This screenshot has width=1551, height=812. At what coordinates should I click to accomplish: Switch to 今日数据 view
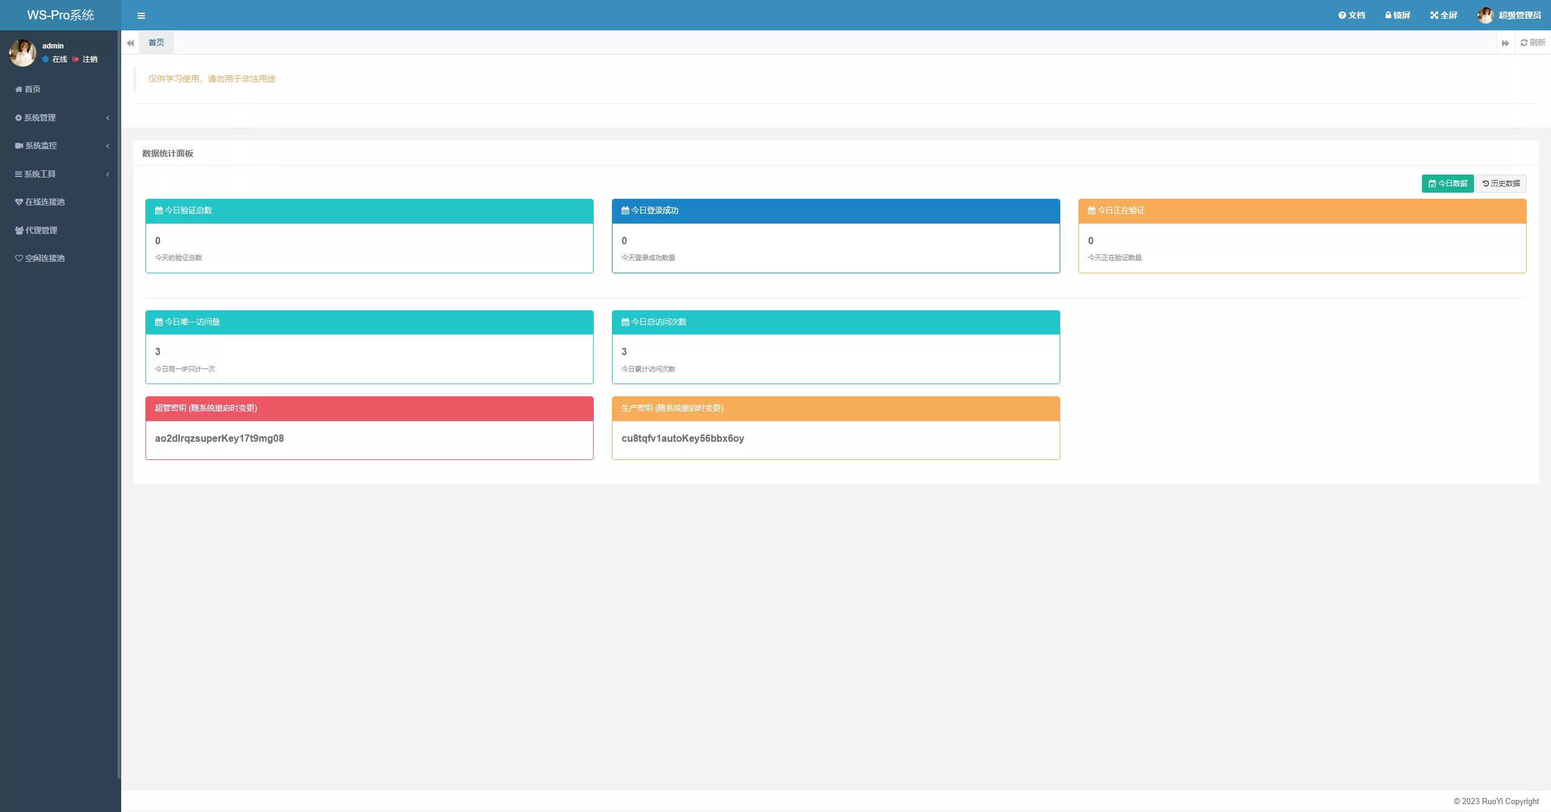tap(1447, 184)
